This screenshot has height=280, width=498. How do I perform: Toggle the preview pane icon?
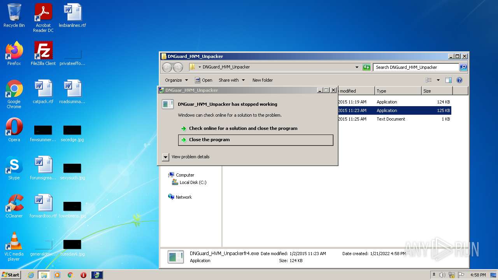pyautogui.click(x=449, y=80)
